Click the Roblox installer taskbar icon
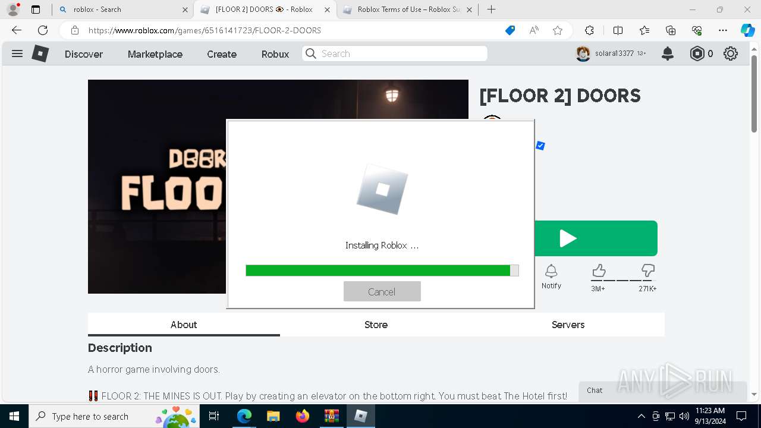Screen dimensions: 761x428 point(360,416)
